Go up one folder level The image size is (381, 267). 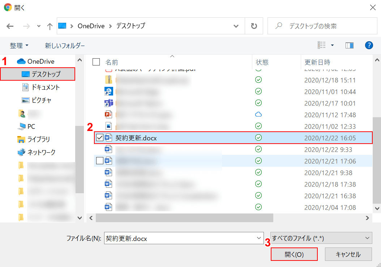tap(50, 26)
